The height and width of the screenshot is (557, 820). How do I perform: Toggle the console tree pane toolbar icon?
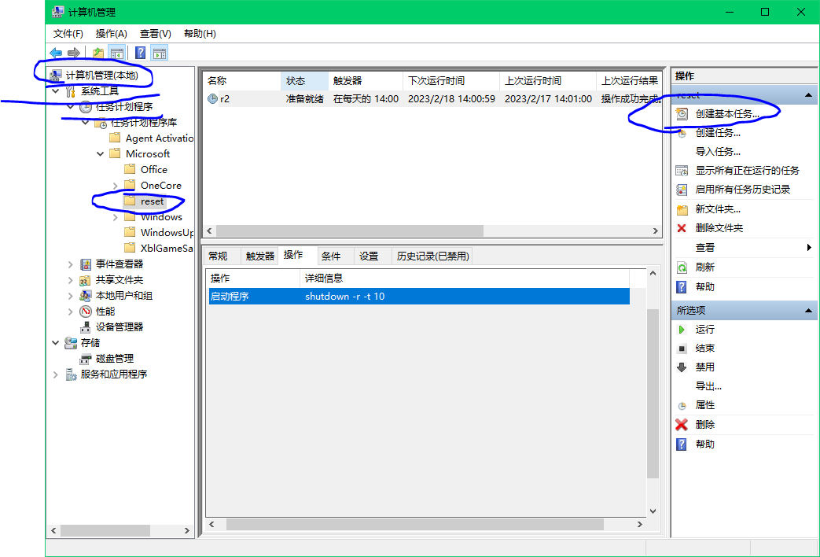116,53
